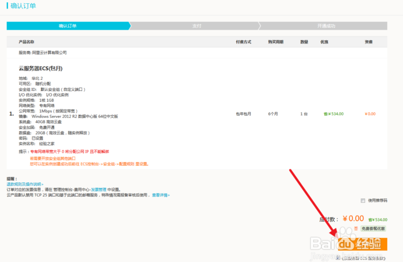Click the 免费套餐优惠 tag
The width and height of the screenshot is (403, 262).
point(373,229)
